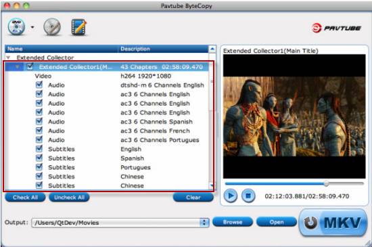Click the preview video frame
Image resolution: width=372 pixels, height=247 pixels.
[x=294, y=116]
